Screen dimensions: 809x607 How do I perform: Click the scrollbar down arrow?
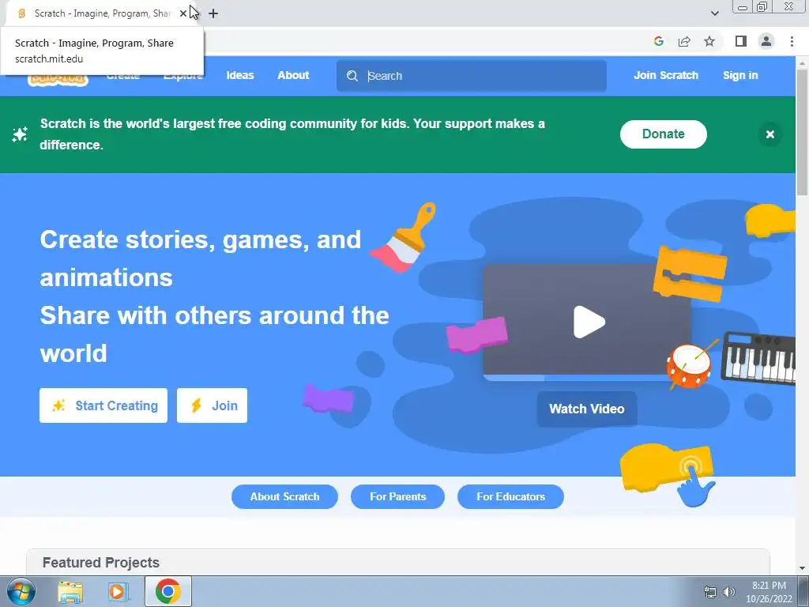[x=802, y=568]
